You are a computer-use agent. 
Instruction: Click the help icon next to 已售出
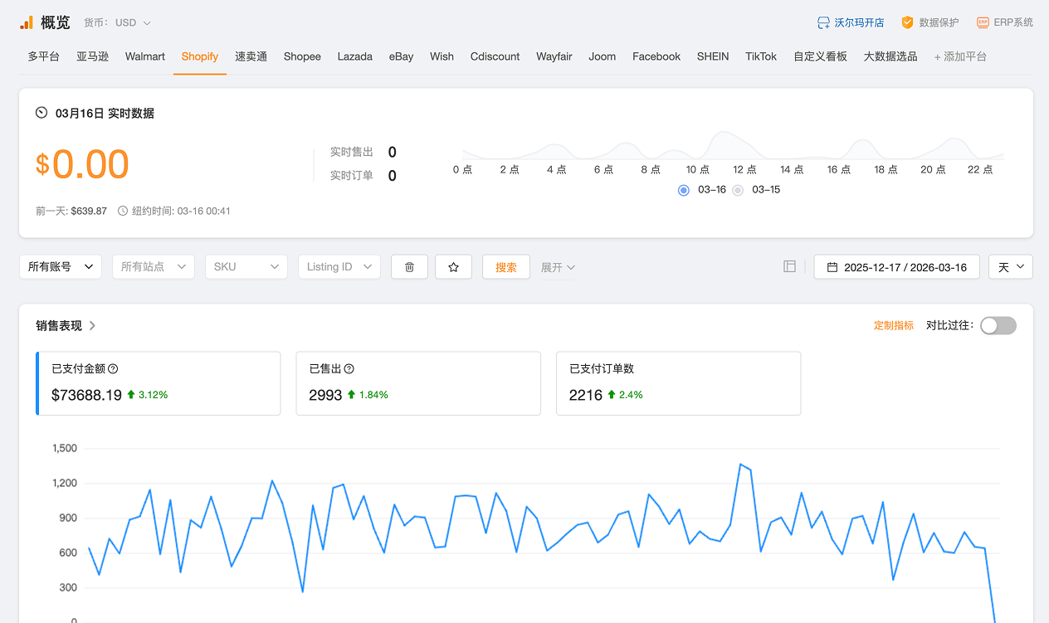click(x=349, y=369)
